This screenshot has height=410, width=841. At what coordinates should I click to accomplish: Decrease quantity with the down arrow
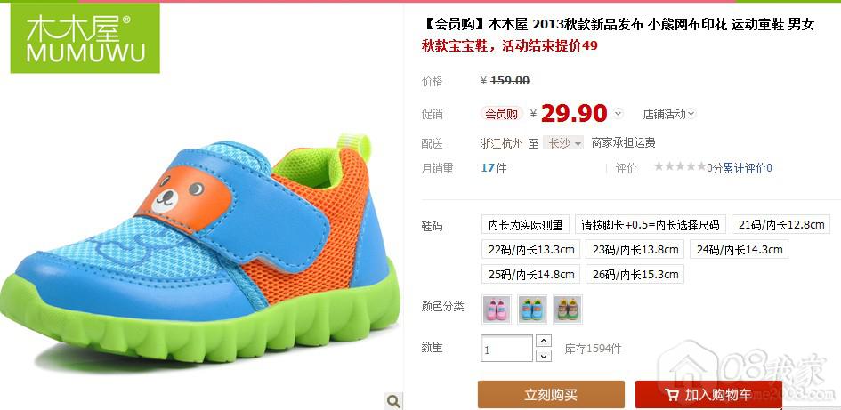pos(544,356)
